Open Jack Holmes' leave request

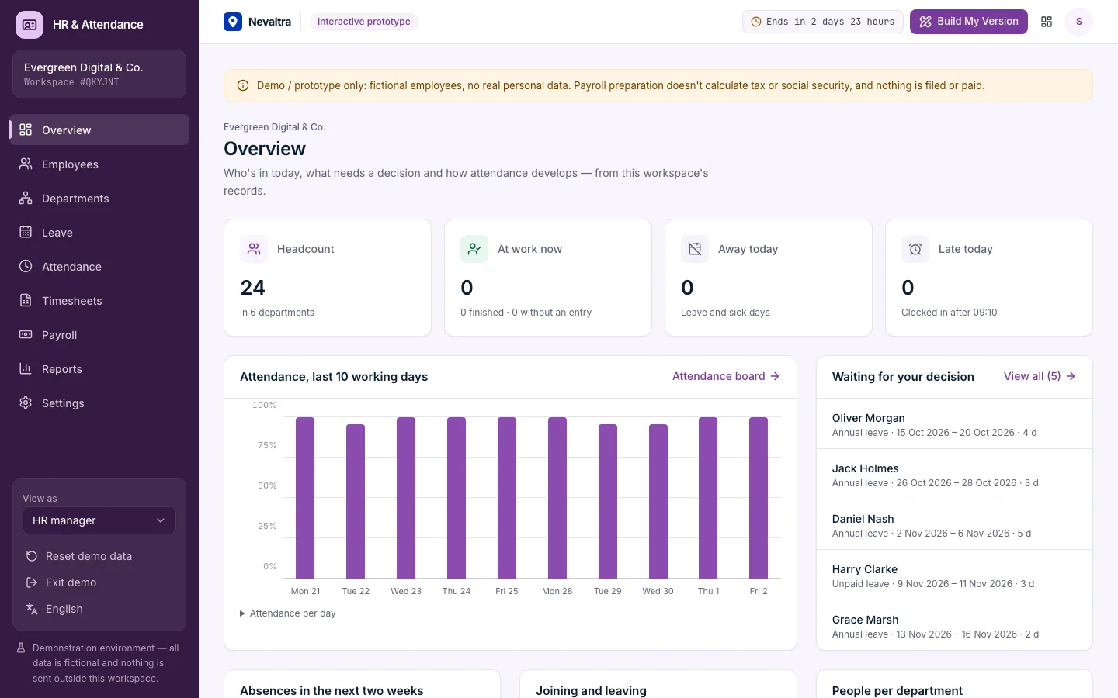[954, 475]
